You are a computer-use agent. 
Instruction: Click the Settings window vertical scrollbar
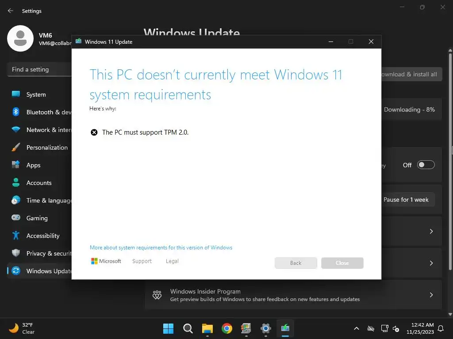(x=450, y=162)
